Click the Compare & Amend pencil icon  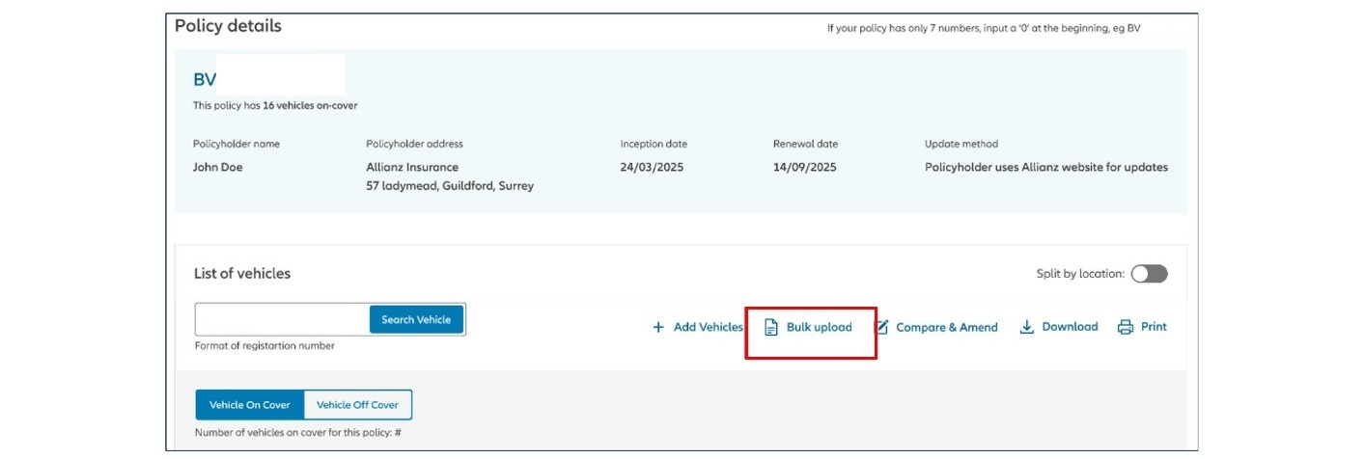tap(881, 327)
